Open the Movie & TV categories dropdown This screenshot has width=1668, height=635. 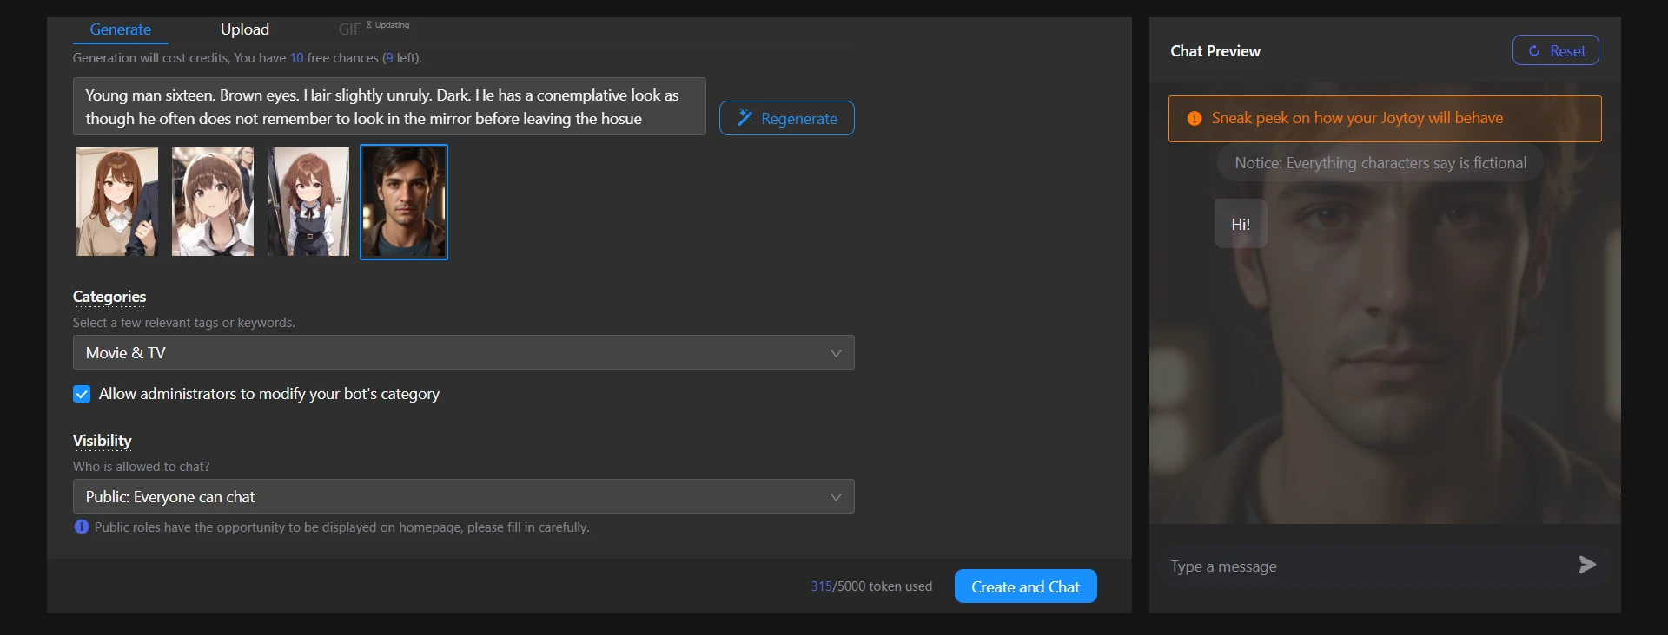click(x=462, y=352)
